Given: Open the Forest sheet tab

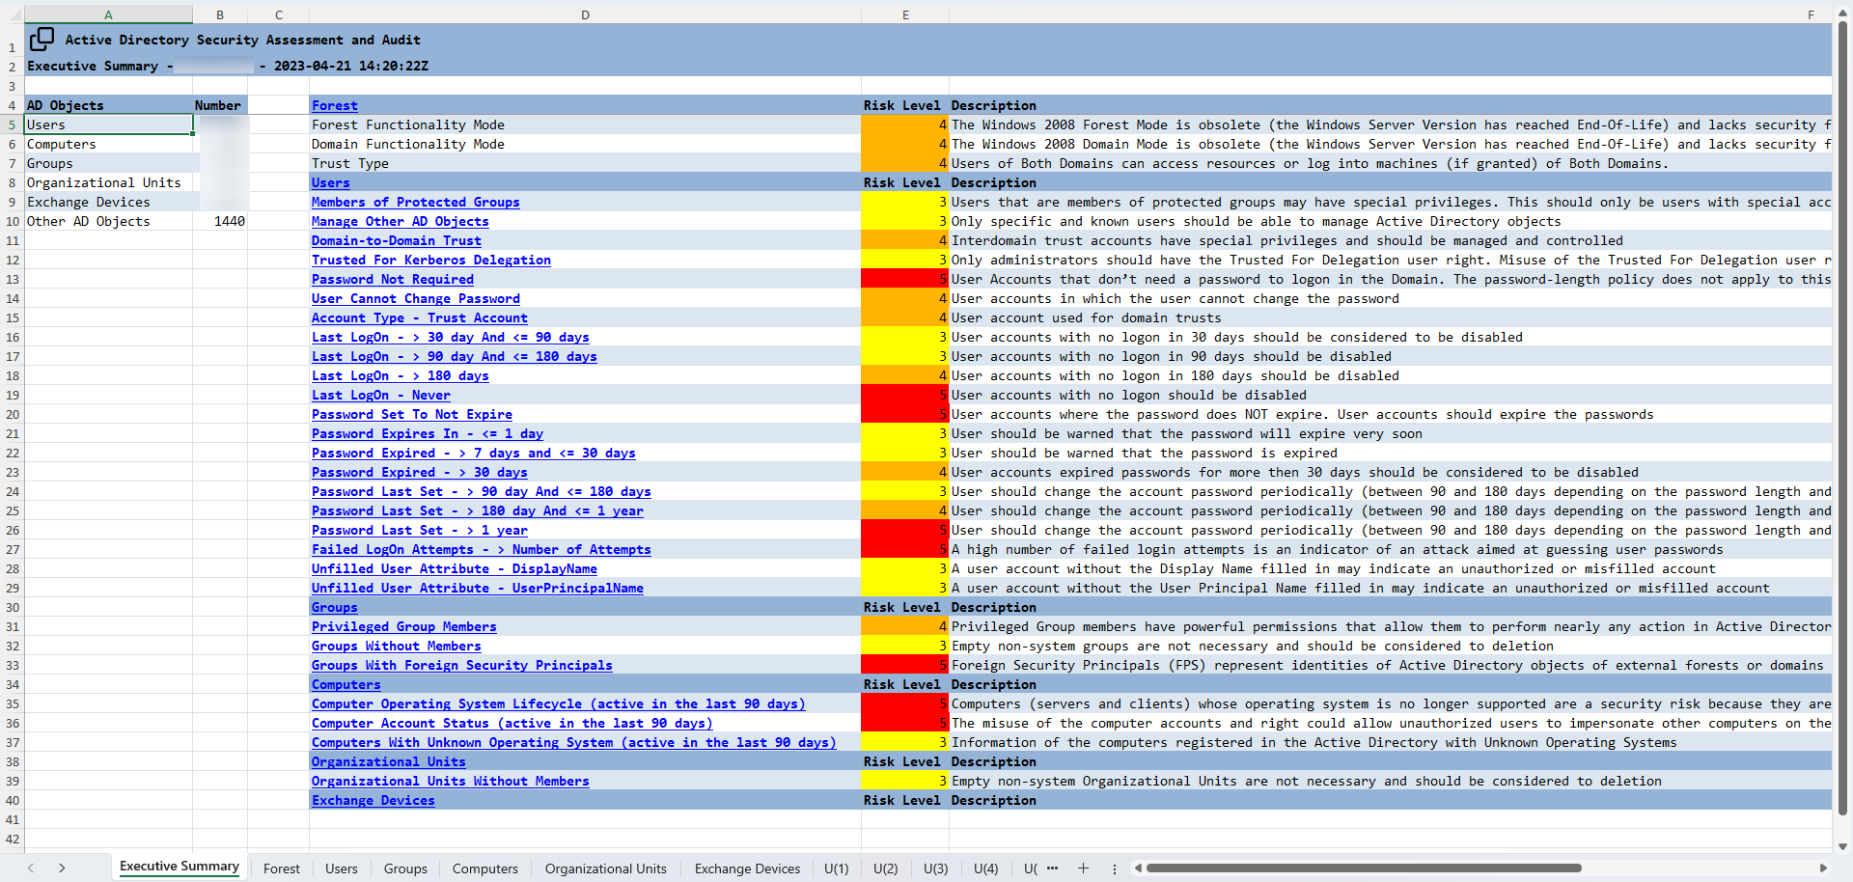Looking at the screenshot, I should pyautogui.click(x=281, y=868).
